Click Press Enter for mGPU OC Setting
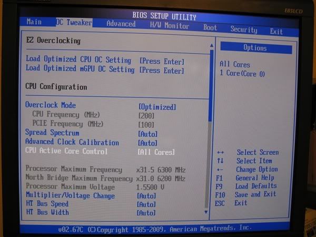Viewport: 316px width, 237px height. pos(162,71)
